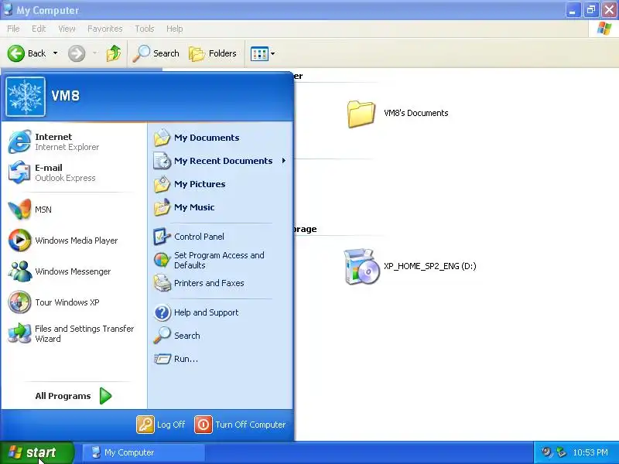Click the VM8 snowflake user picture
This screenshot has width=619, height=464.
[26, 97]
